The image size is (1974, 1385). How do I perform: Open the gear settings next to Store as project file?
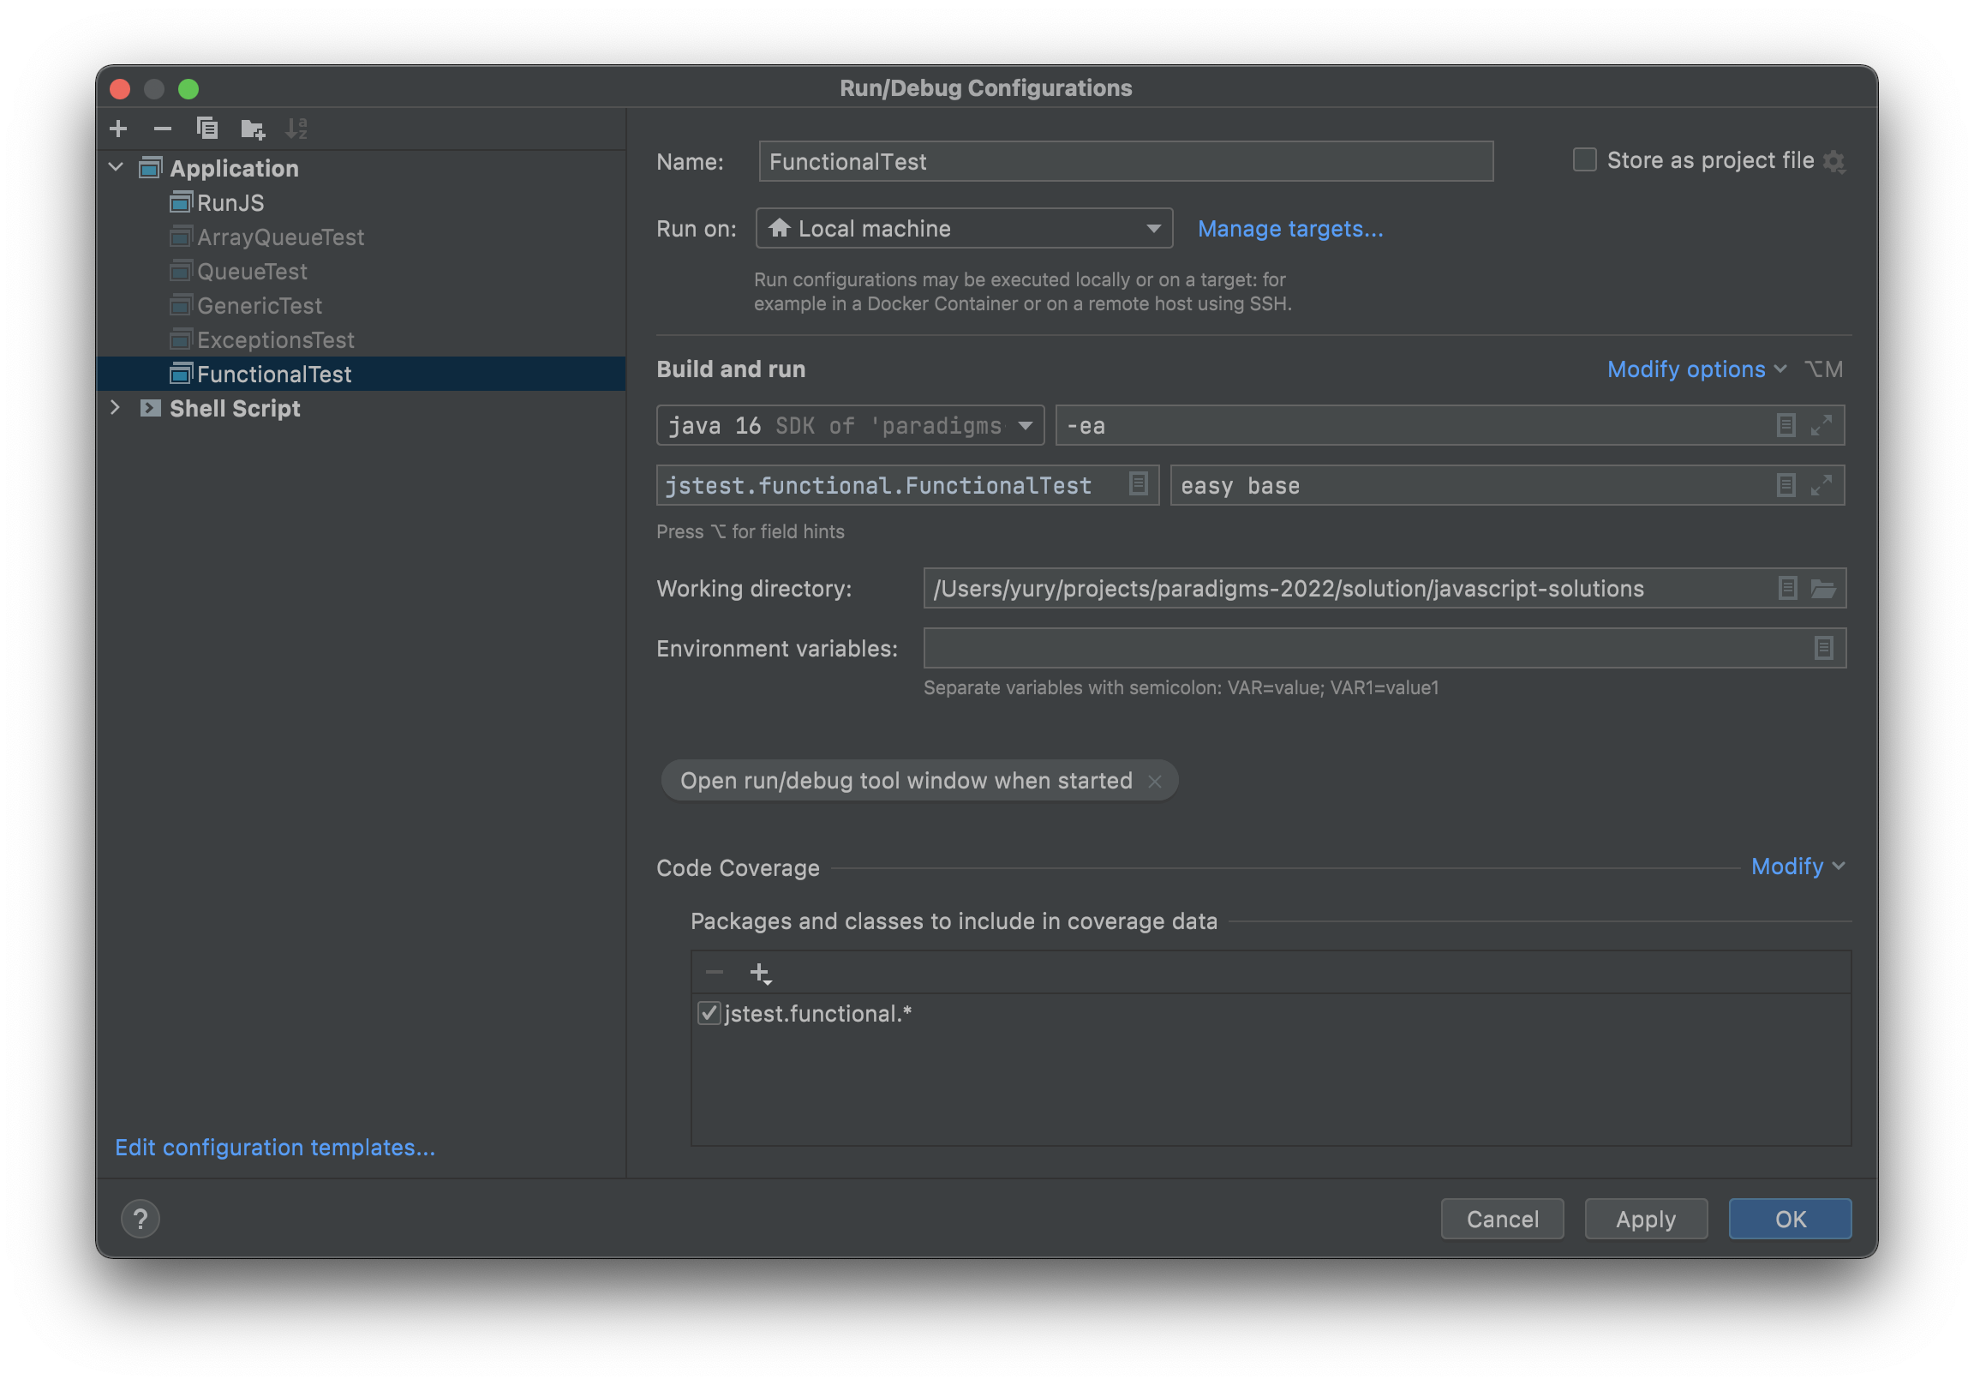click(1833, 162)
